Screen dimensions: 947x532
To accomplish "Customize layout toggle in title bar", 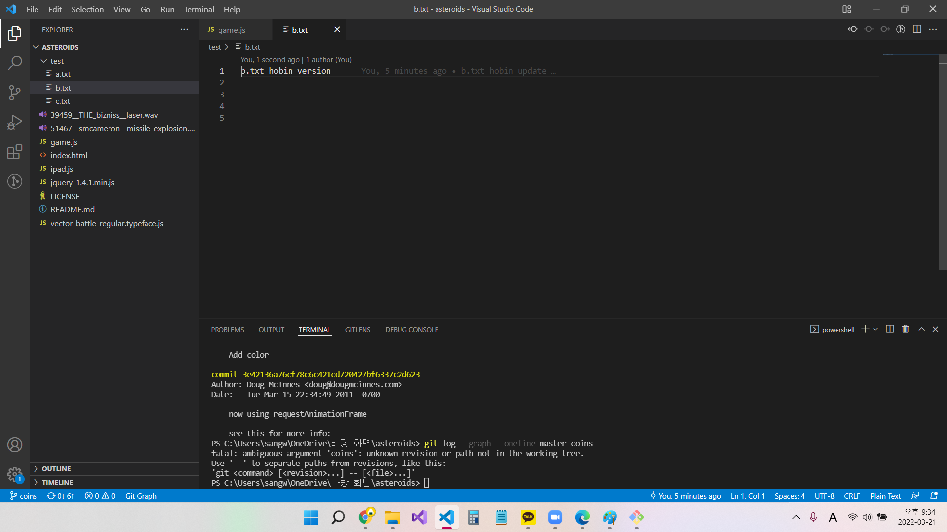I will coord(847,9).
